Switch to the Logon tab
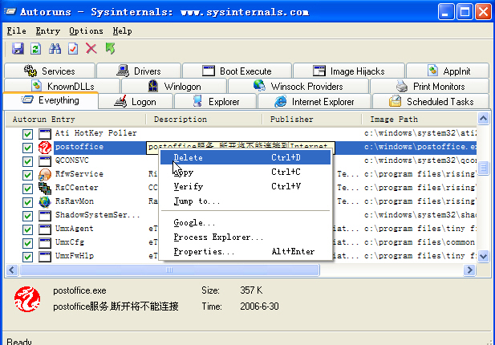Image resolution: width=495 pixels, height=345 pixels. coord(136,101)
